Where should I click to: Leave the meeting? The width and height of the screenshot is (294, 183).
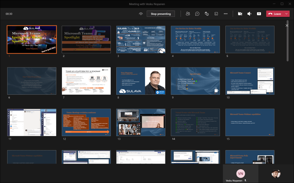[x=275, y=14]
